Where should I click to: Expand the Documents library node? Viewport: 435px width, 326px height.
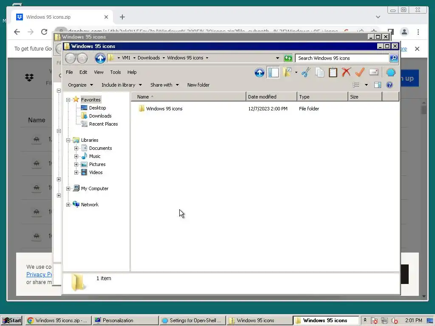coord(76,148)
